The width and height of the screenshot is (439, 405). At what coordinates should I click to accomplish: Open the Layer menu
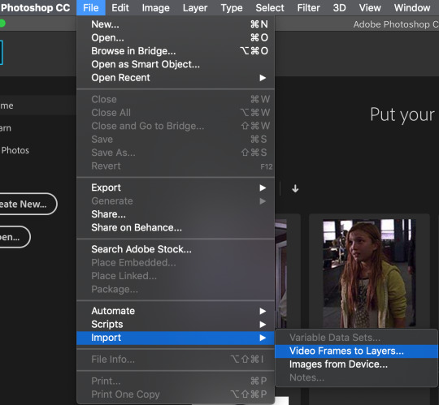tap(195, 8)
